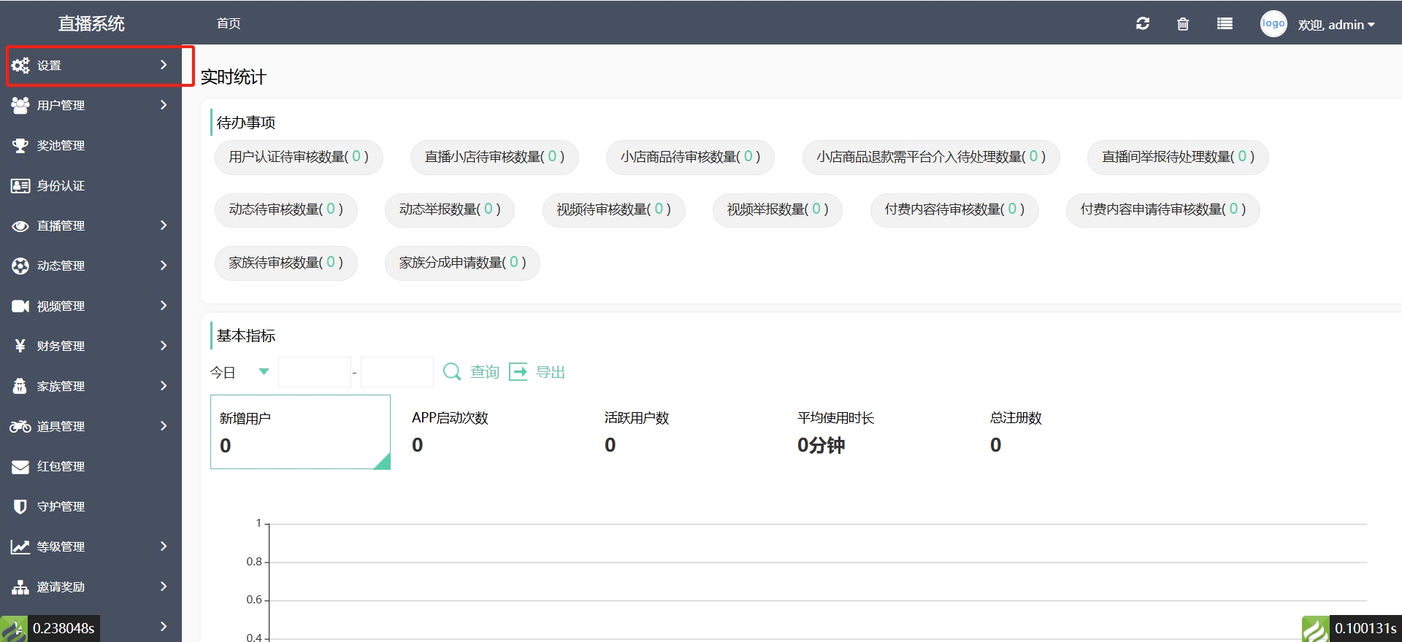The height and width of the screenshot is (642, 1402).
Task: Click the 付费内容申请待审核数量 button
Action: coord(1163,210)
